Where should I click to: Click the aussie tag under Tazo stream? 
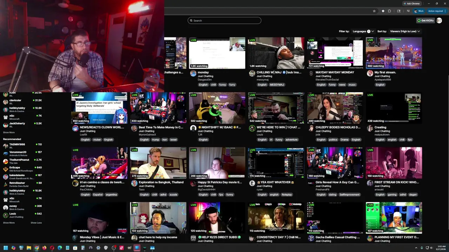pos(173,195)
